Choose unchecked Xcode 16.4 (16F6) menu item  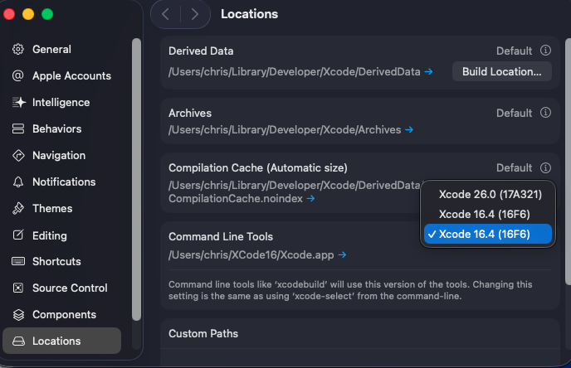click(488, 214)
